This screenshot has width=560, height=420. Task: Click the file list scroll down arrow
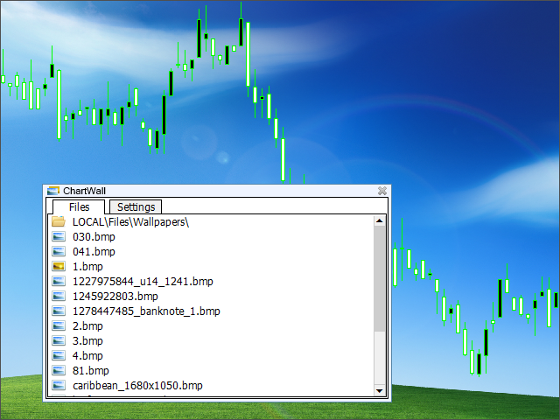point(379,391)
